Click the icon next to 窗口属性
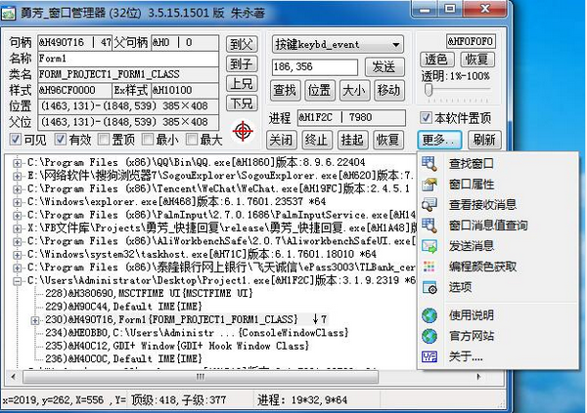587x413 pixels. 429,184
